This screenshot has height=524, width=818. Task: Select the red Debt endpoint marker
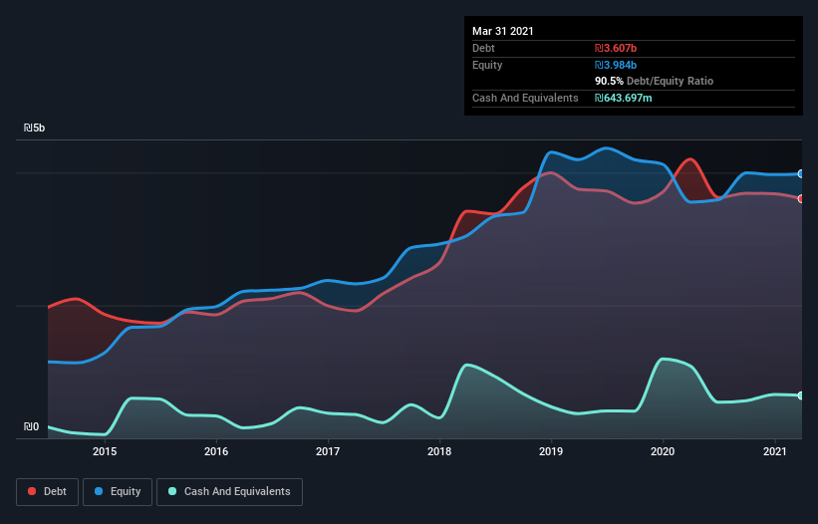[801, 198]
